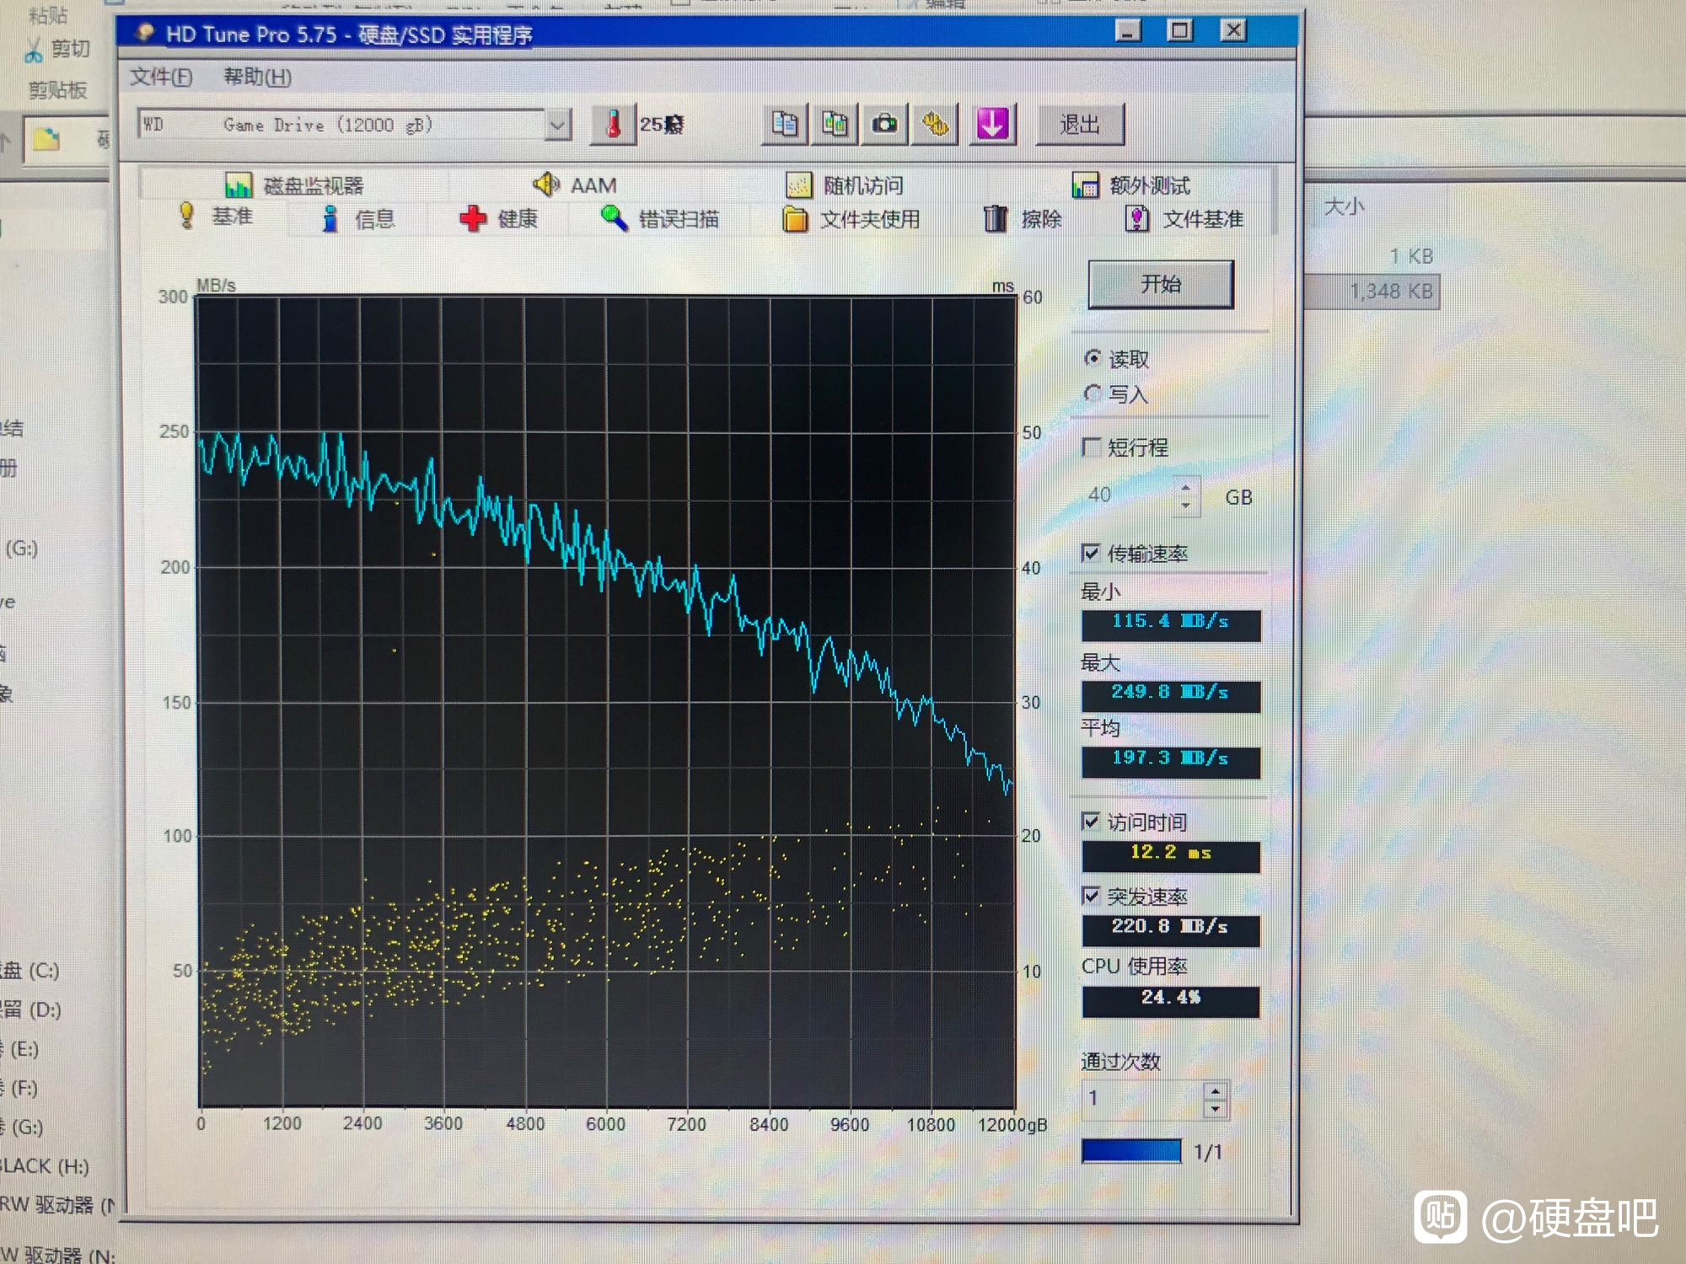The image size is (1686, 1264).
Task: Decrease the short stroke GB value
Action: click(x=1186, y=506)
